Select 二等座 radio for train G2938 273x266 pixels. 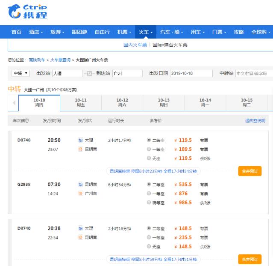[149, 184]
